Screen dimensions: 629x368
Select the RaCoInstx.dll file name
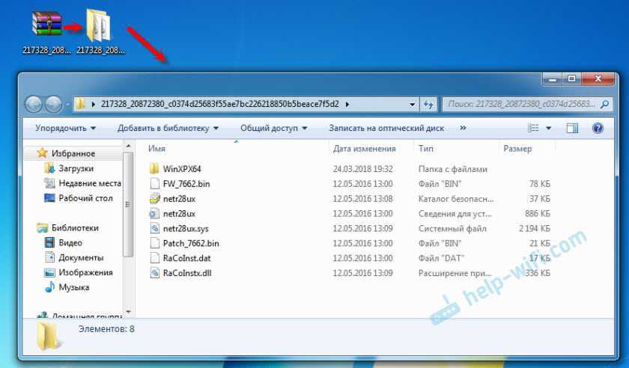pos(187,273)
